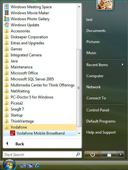Expand the Recent Items submenu arrow
Viewport: 128px width, 170px height.
pos(122,65)
